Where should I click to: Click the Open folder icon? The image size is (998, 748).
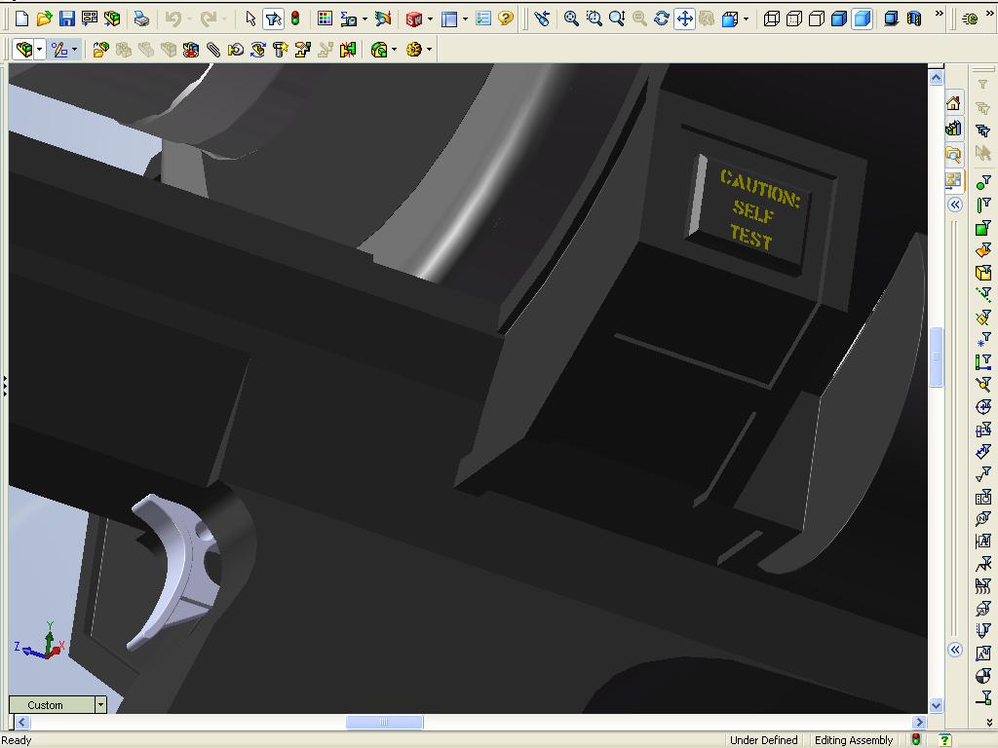(x=44, y=19)
